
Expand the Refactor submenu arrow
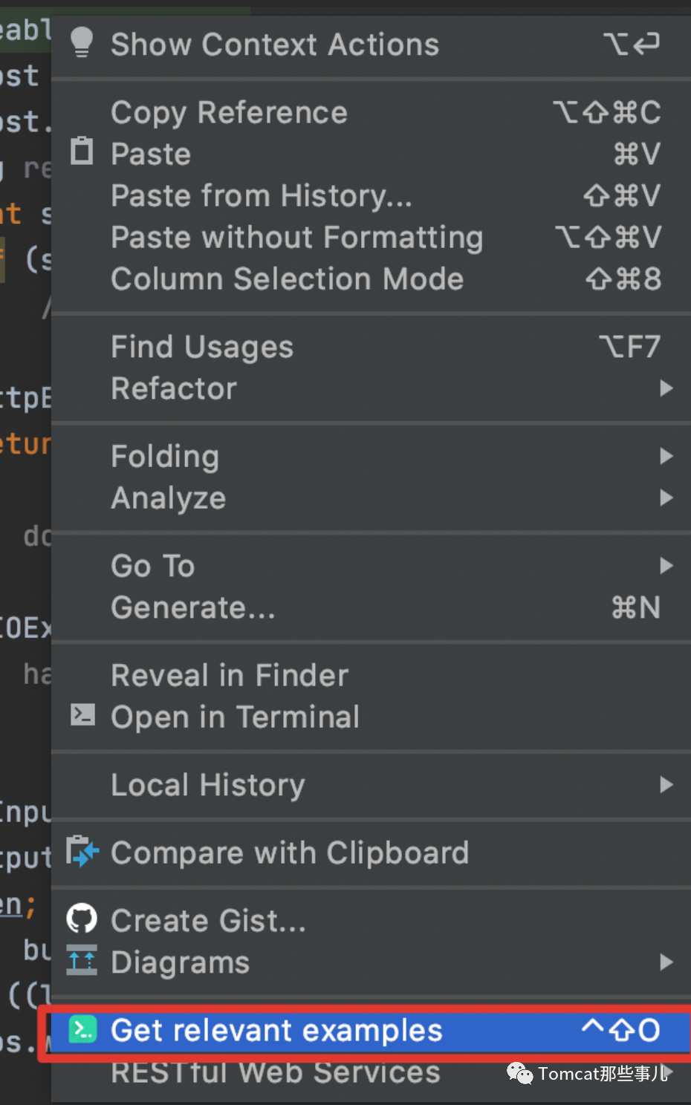tap(666, 388)
